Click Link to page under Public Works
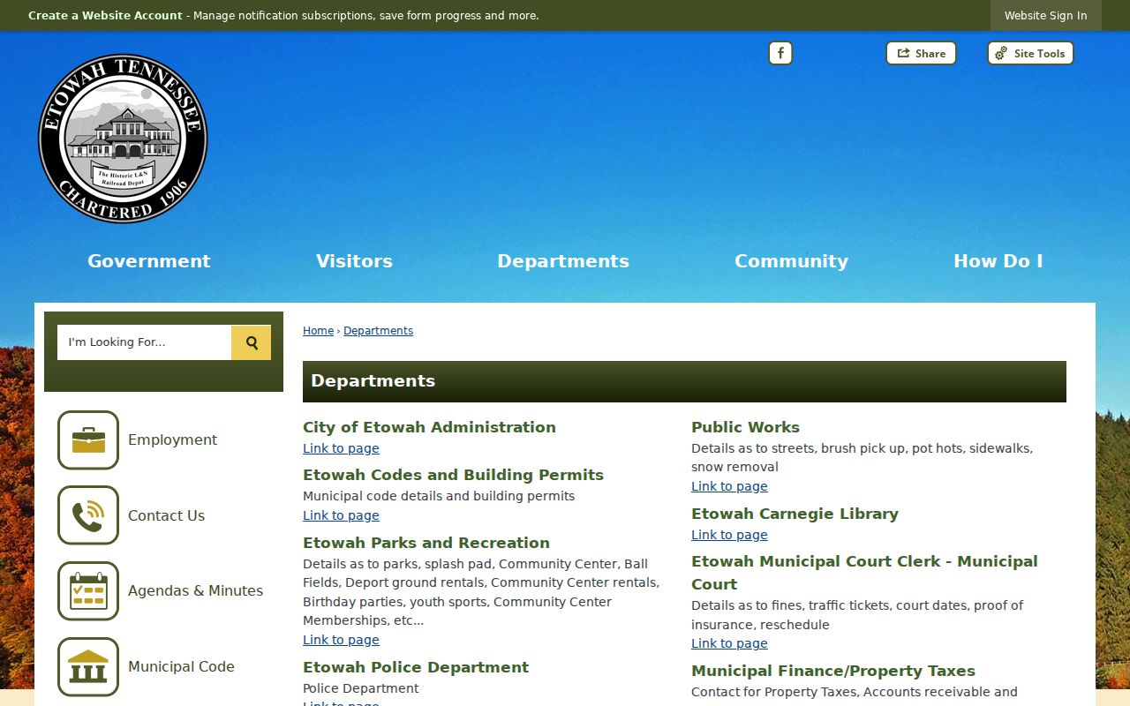The height and width of the screenshot is (706, 1130). coord(729,486)
